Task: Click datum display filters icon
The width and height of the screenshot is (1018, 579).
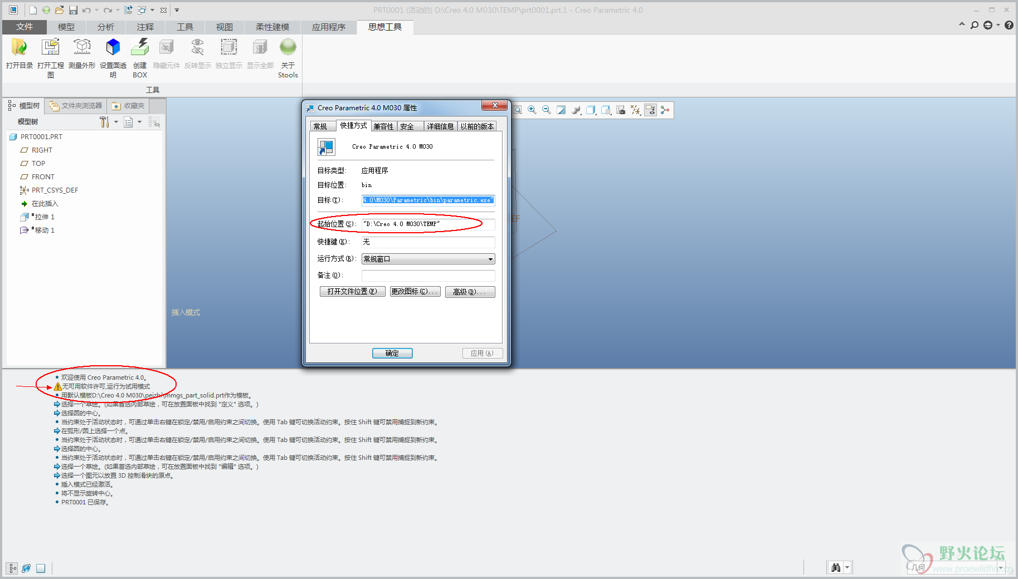Action: tap(636, 110)
